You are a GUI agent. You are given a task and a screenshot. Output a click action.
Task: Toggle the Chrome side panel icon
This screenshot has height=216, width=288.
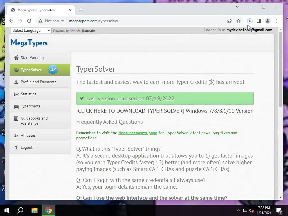259,21
